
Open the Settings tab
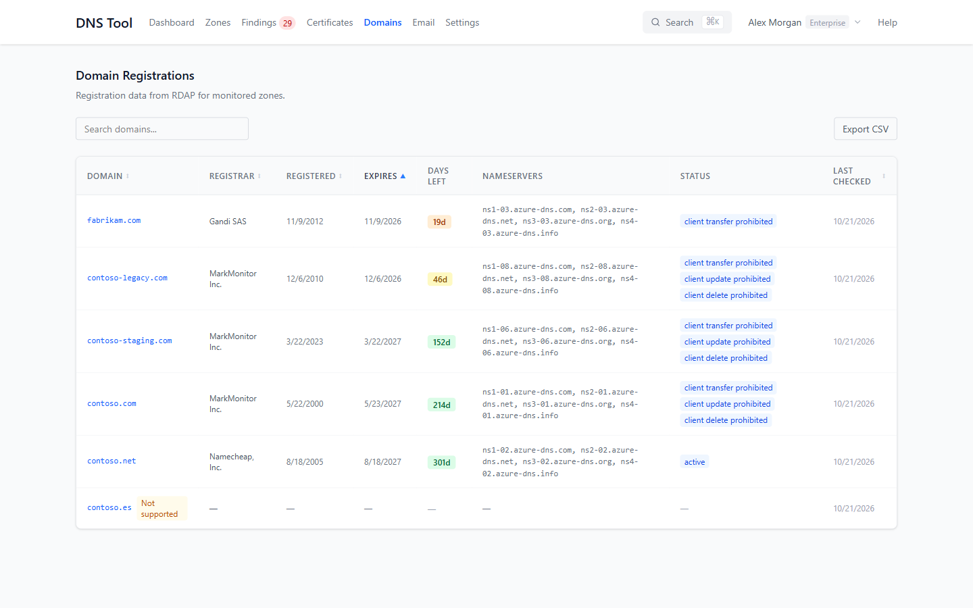click(462, 22)
